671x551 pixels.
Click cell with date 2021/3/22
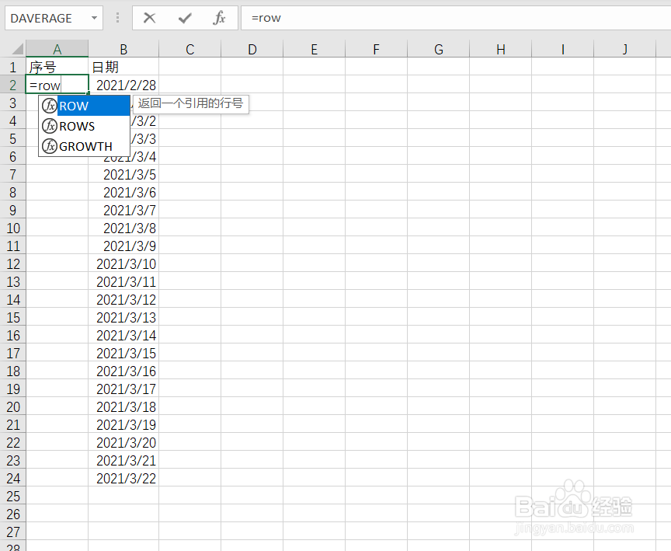pyautogui.click(x=123, y=478)
